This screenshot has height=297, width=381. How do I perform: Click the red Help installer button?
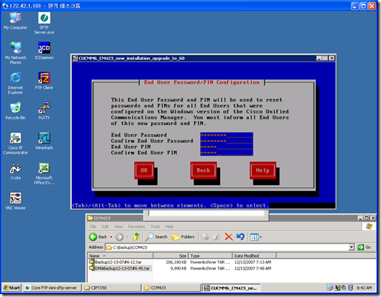pyautogui.click(x=262, y=170)
